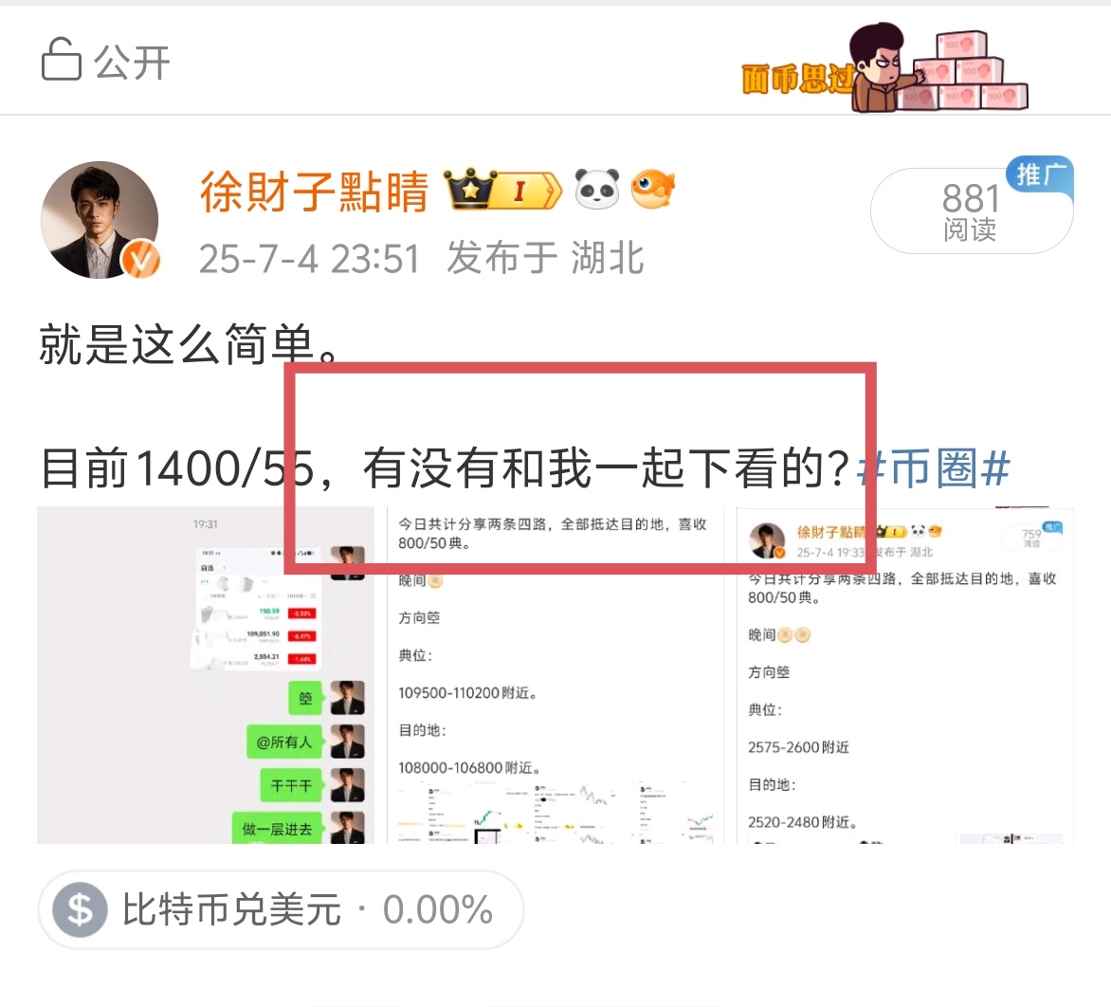Tap the cartoon money-stack sticker banner
Screen dimensions: 1111x1007
[x=884, y=68]
